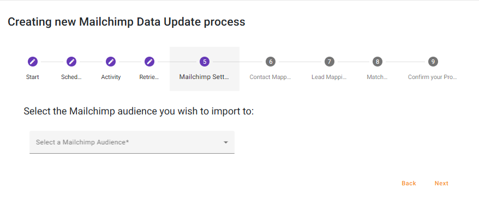Click the step 6 number icon
This screenshot has height=218, width=479.
[271, 62]
